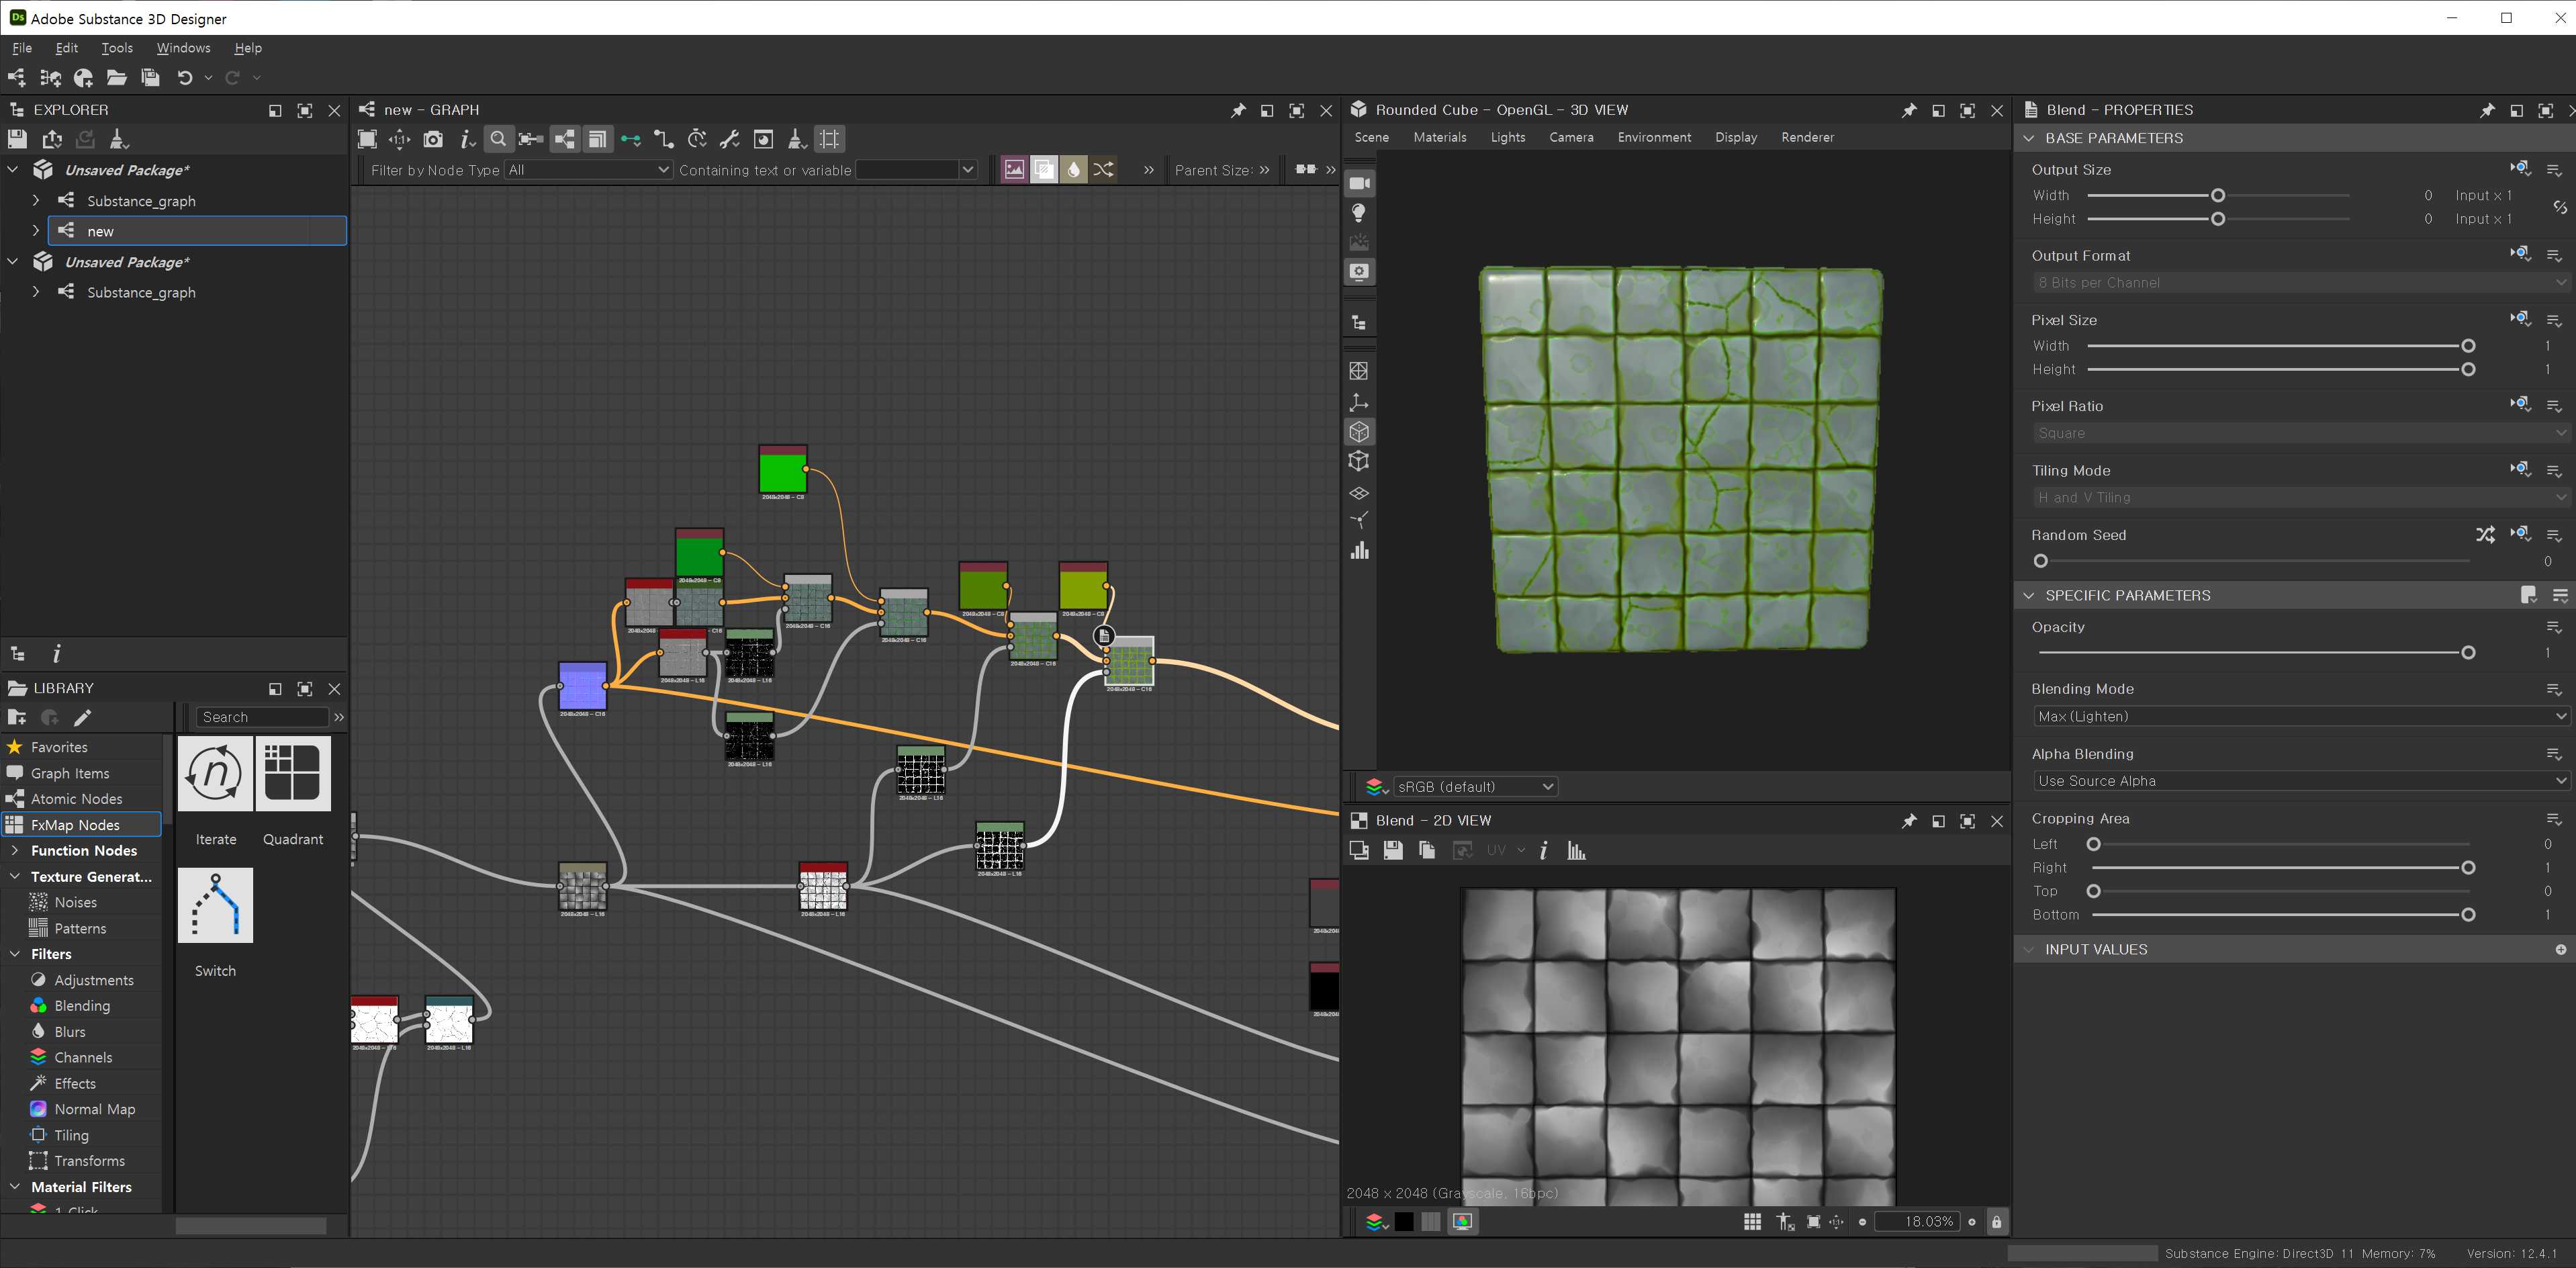Click the Opacity slider handle
The image size is (2576, 1268).
click(x=2467, y=652)
